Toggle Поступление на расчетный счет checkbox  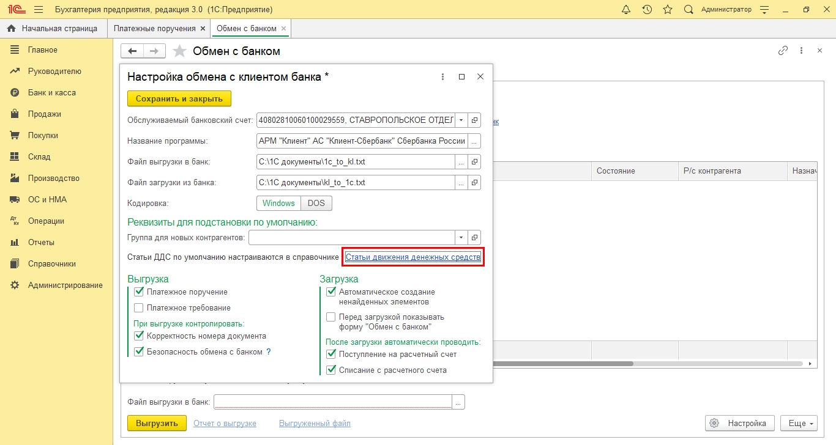pos(331,354)
